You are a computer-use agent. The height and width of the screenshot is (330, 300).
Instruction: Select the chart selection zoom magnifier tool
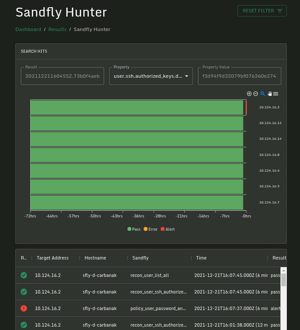(263, 94)
